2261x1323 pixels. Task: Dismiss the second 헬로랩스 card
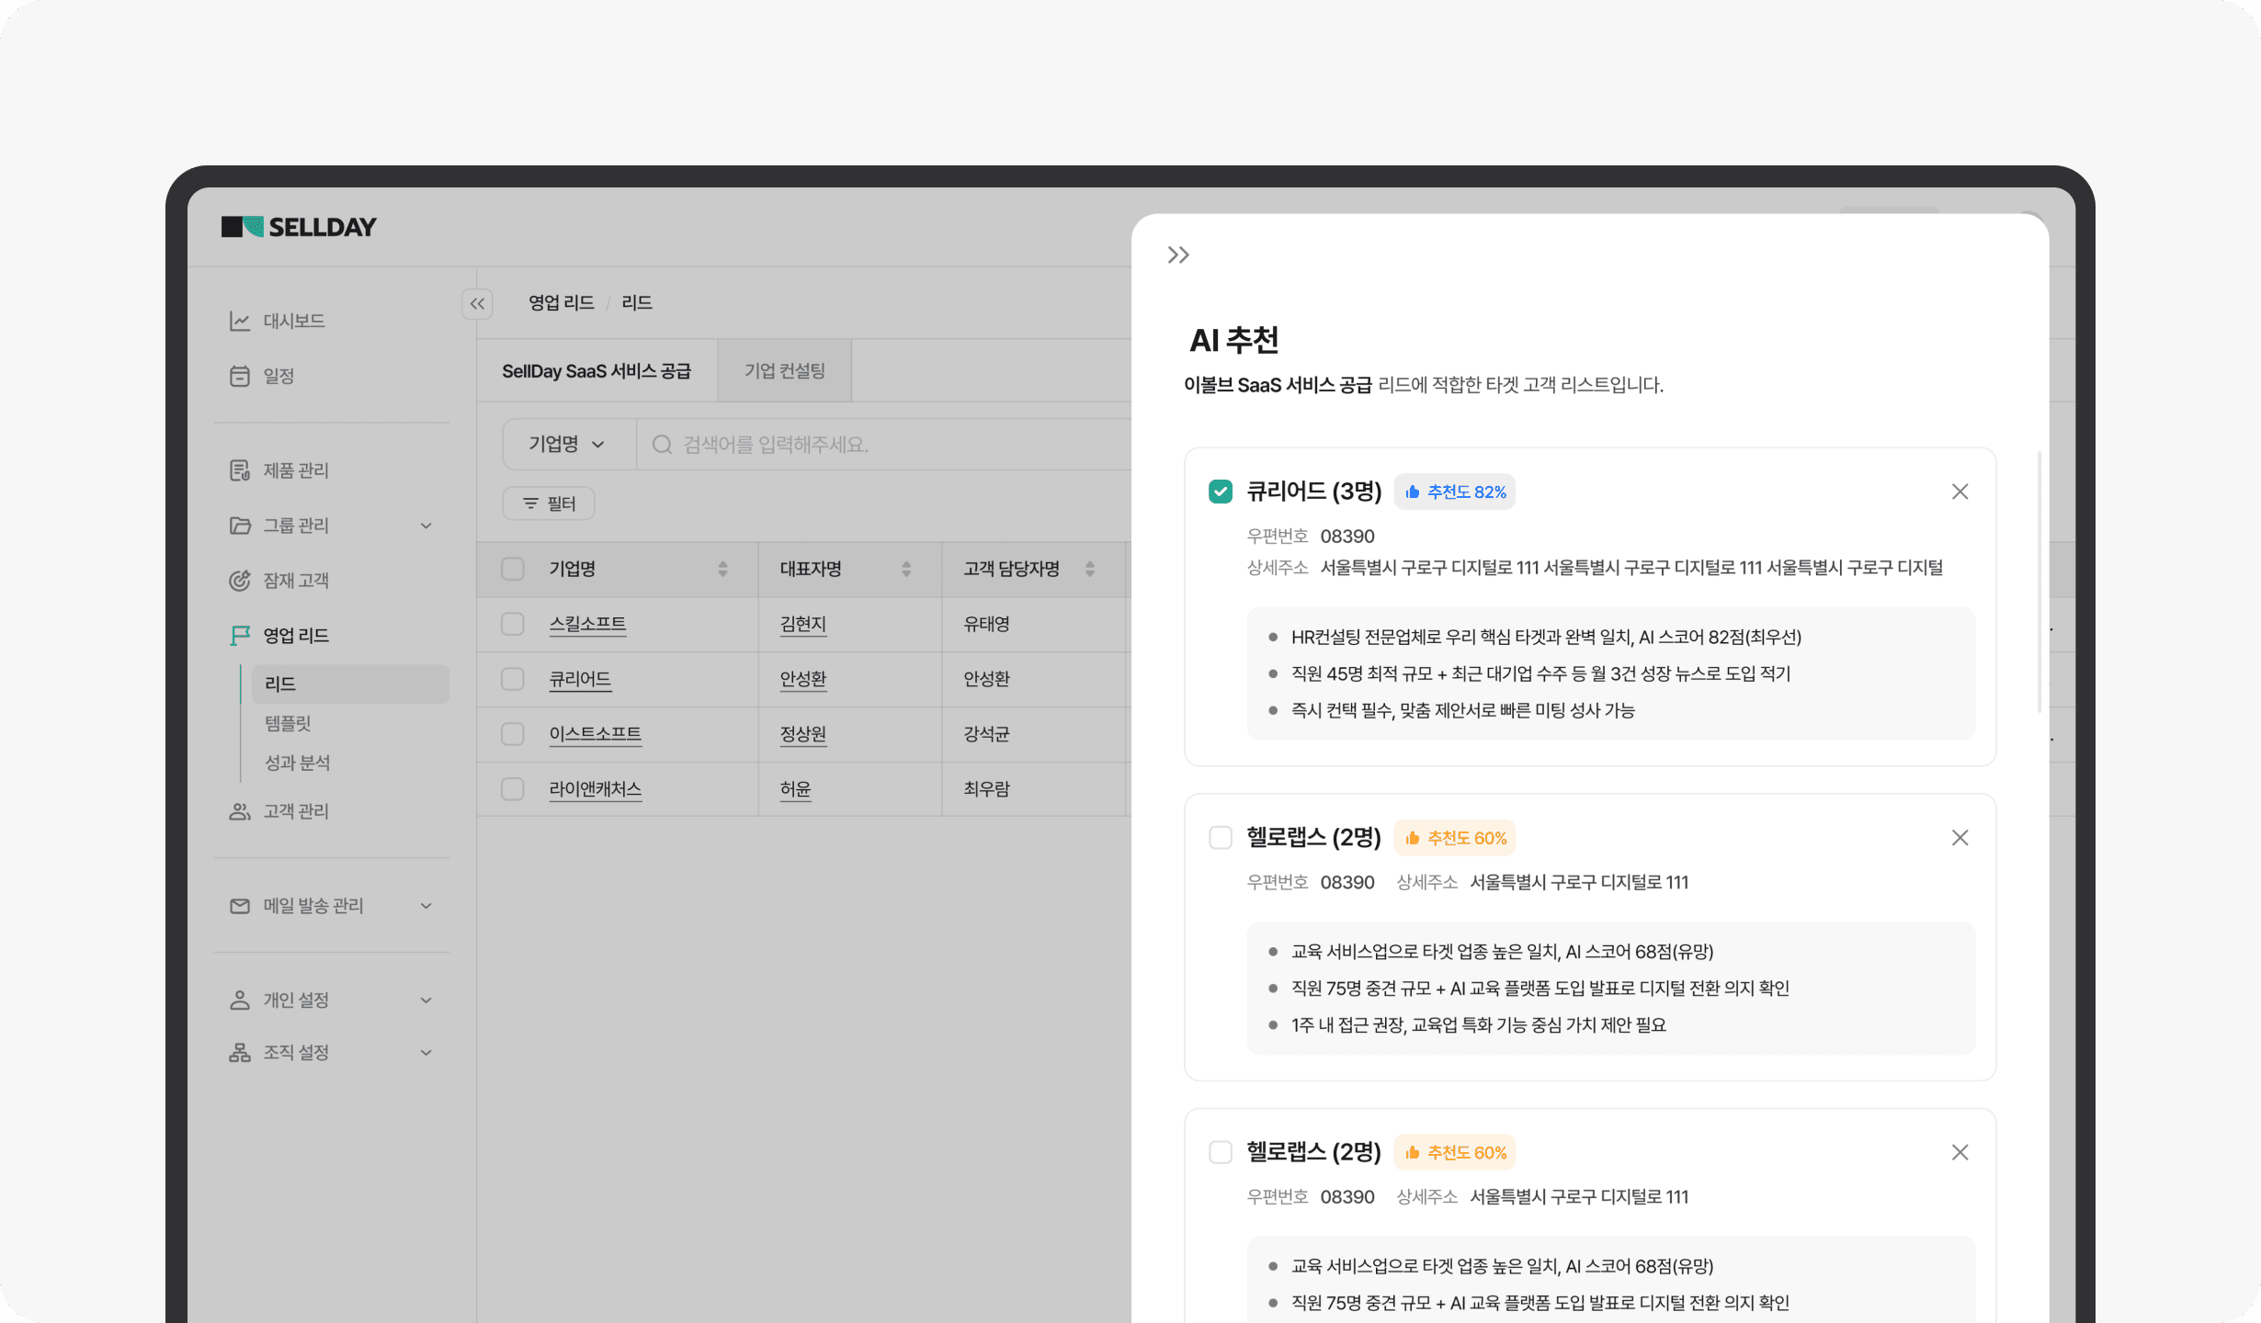click(1960, 1152)
